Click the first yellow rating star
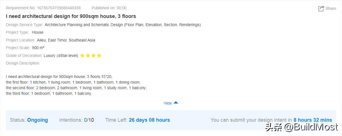 coord(82,56)
